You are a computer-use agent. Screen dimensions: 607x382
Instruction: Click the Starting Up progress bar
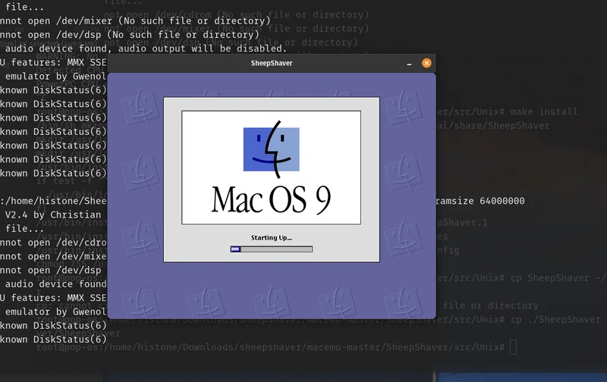click(272, 249)
